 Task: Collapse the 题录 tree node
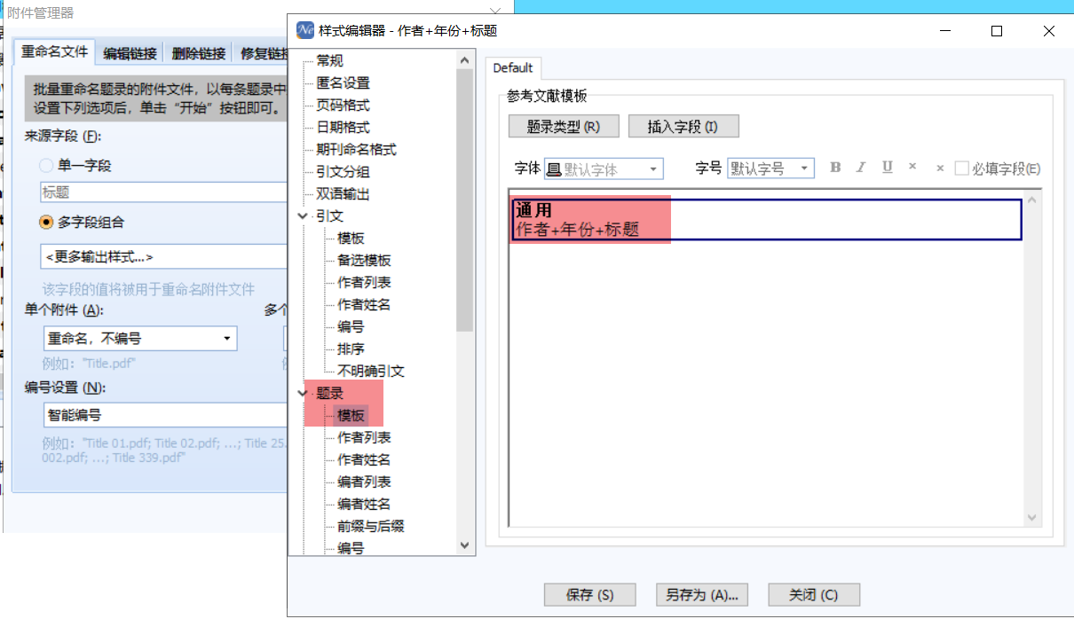pos(304,393)
